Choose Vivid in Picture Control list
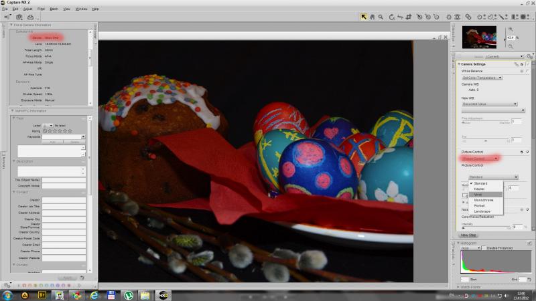 point(485,195)
